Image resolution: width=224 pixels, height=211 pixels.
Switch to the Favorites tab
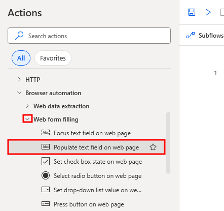(x=53, y=58)
